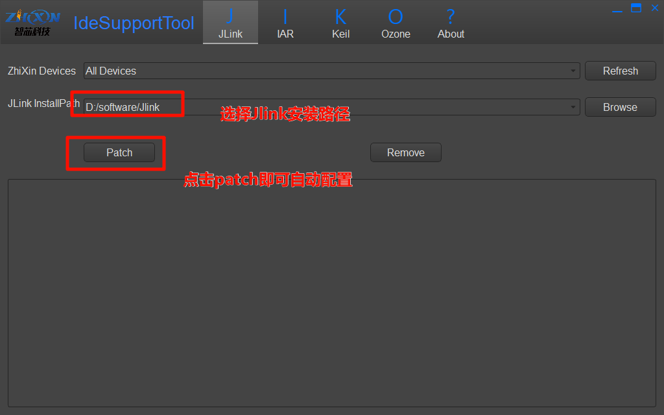
Task: Expand the ZhiXin Devices dropdown arrow
Action: 573,71
